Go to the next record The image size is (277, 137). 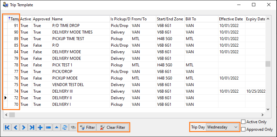coord(23,127)
